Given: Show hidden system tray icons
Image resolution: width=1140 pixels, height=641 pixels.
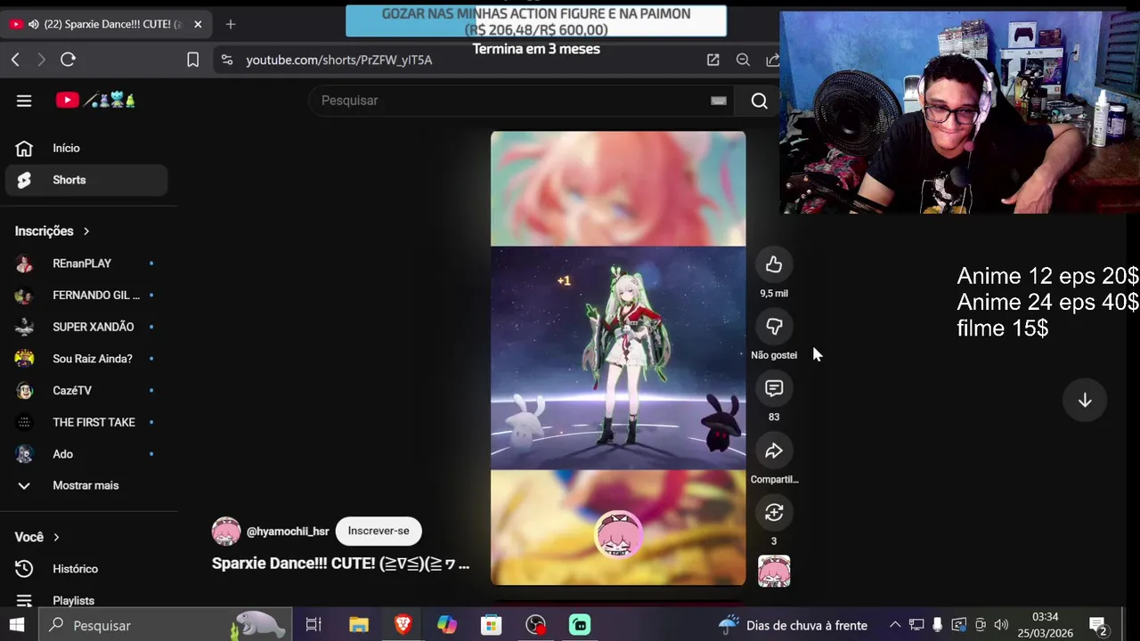Looking at the screenshot, I should pyautogui.click(x=895, y=625).
